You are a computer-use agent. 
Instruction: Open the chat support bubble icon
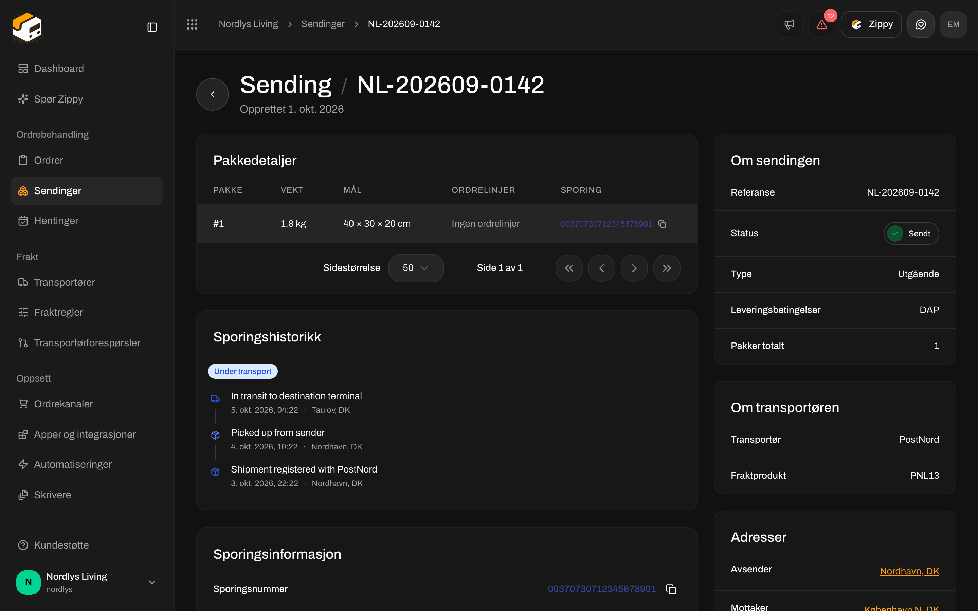[x=921, y=24]
